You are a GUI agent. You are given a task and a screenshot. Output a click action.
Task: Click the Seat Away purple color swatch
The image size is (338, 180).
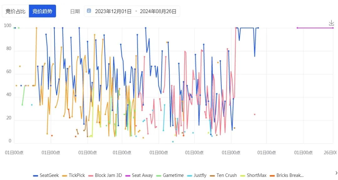tap(128, 176)
